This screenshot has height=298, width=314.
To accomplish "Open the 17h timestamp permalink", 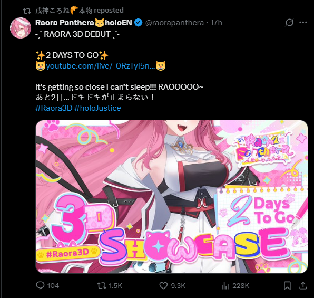I will (216, 23).
